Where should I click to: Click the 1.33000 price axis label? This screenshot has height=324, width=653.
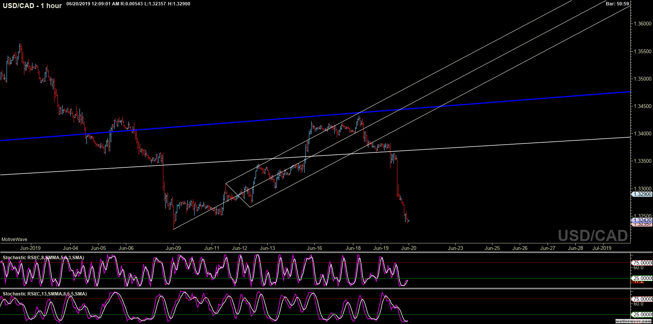tap(642, 189)
